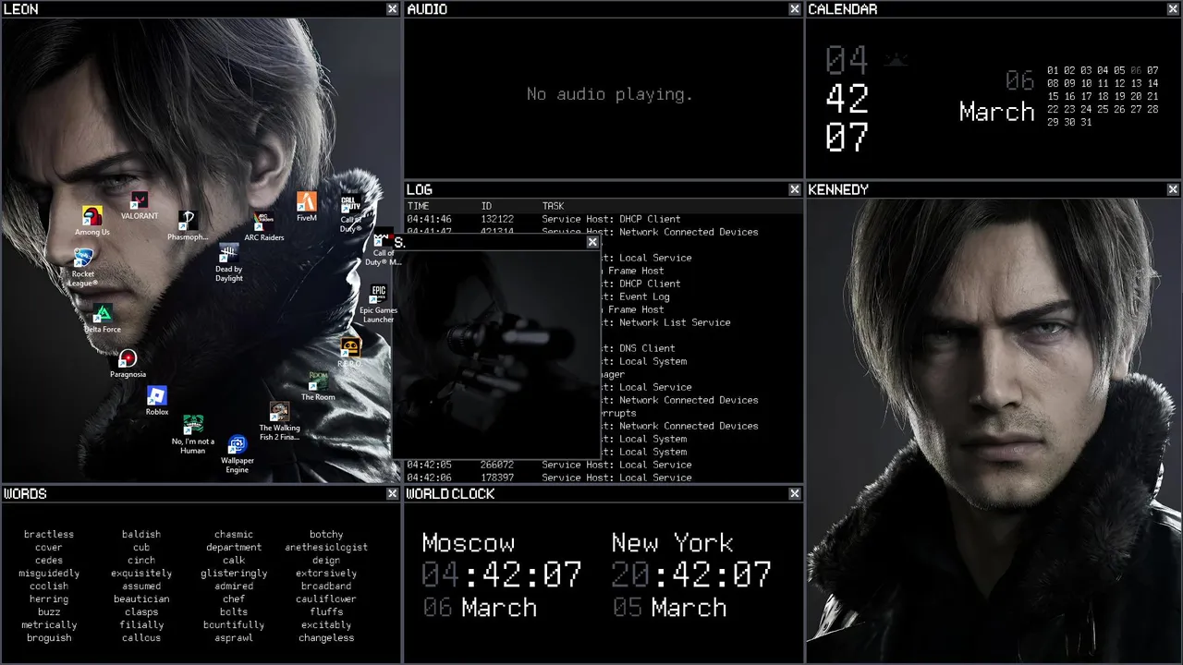Screen dimensions: 1183x665
Task: Close the WORDS panel
Action: [x=393, y=494]
